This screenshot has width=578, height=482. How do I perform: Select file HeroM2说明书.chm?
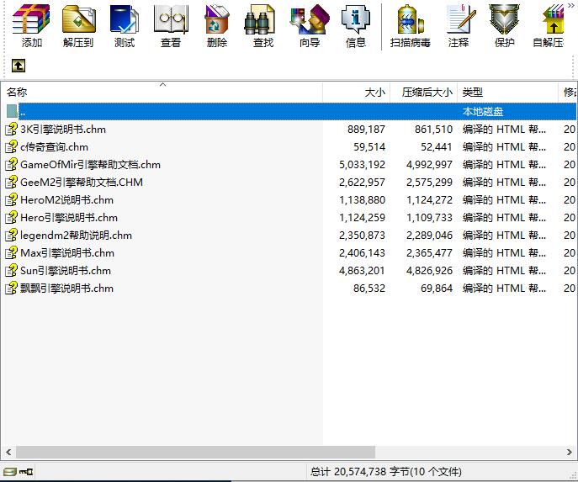click(x=289, y=200)
